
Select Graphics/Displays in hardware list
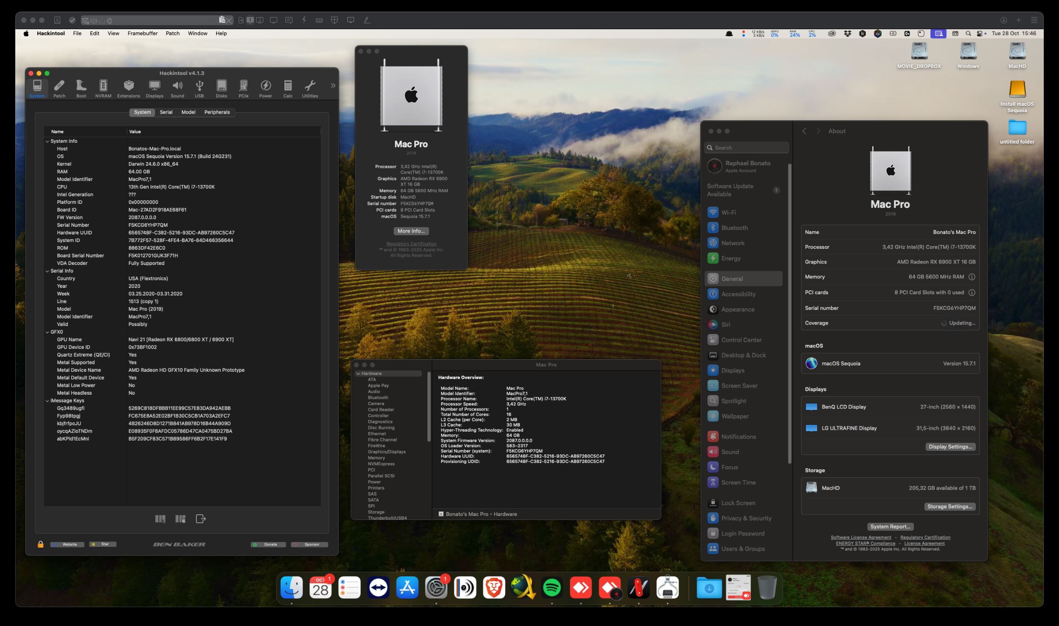386,452
